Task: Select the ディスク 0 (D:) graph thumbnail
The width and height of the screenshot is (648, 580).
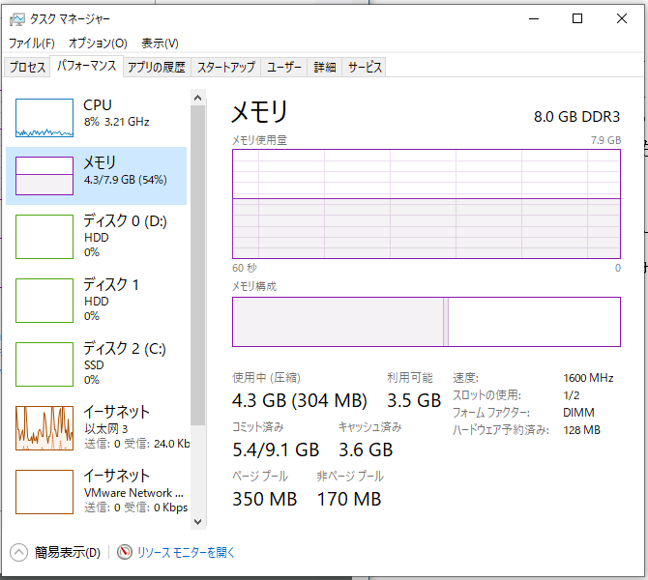Action: point(44,237)
